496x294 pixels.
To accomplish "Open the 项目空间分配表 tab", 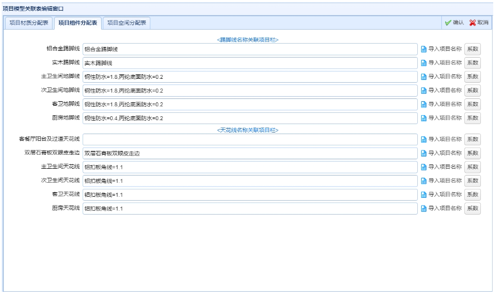I will pyautogui.click(x=126, y=23).
